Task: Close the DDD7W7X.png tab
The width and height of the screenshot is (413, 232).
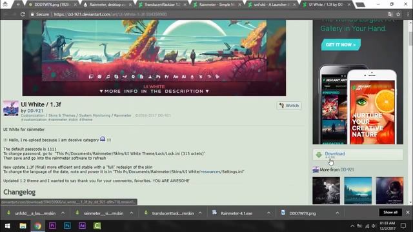Action: 75,5
